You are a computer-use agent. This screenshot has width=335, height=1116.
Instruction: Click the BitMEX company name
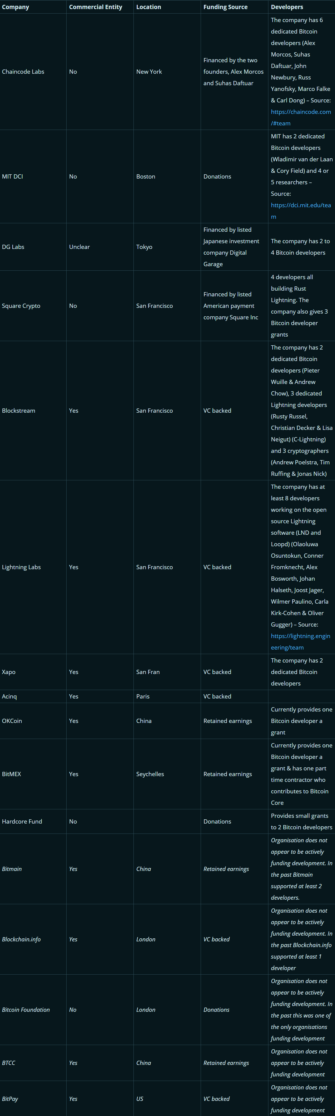click(x=11, y=774)
